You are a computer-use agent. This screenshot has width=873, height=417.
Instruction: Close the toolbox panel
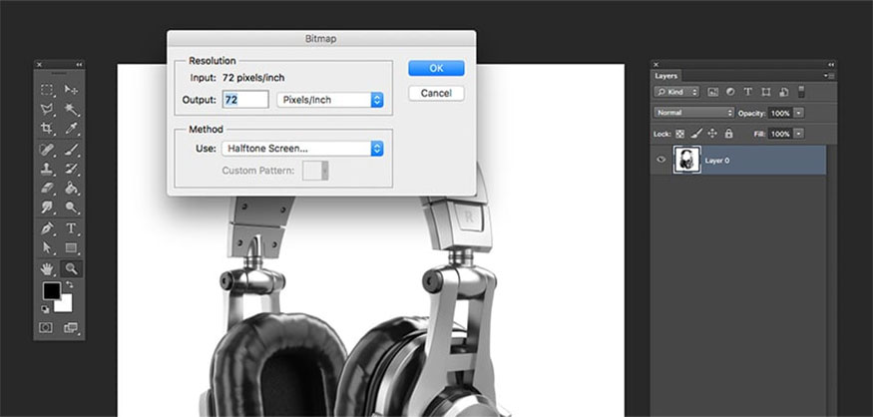pyautogui.click(x=39, y=65)
